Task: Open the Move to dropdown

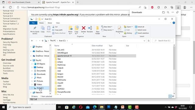Action: coord(70,30)
